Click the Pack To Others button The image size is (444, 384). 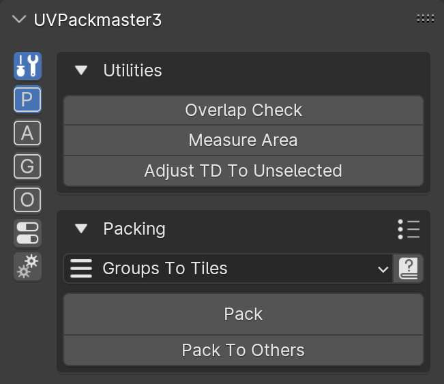pyautogui.click(x=243, y=351)
